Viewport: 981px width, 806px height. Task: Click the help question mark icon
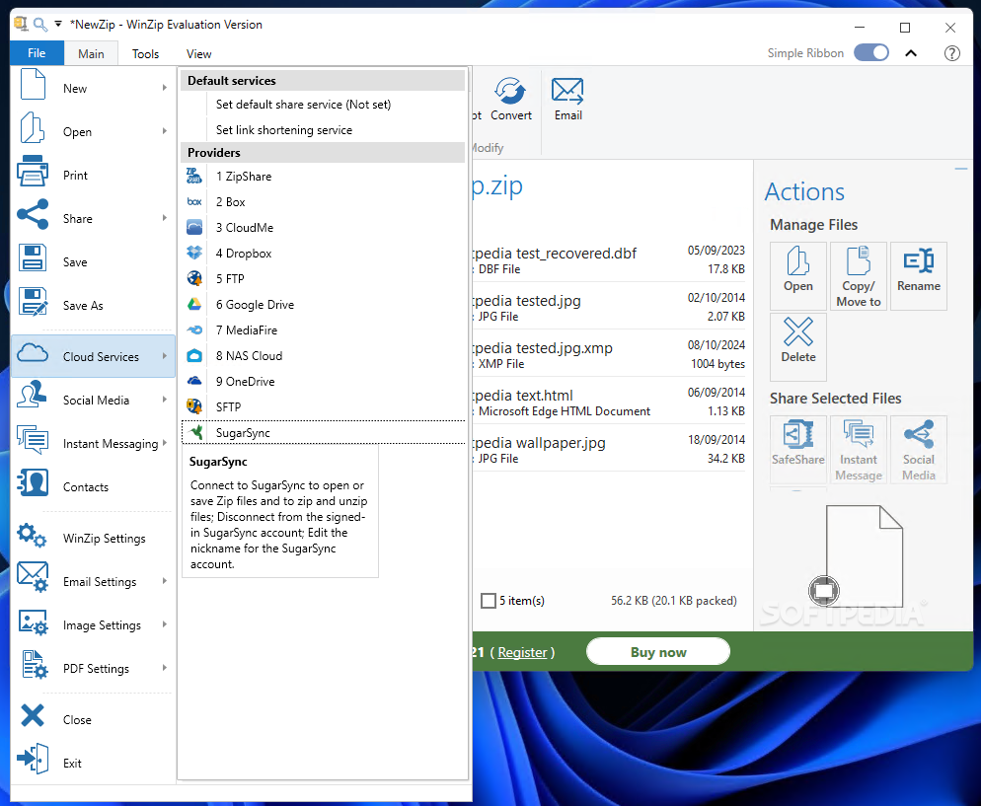(951, 53)
